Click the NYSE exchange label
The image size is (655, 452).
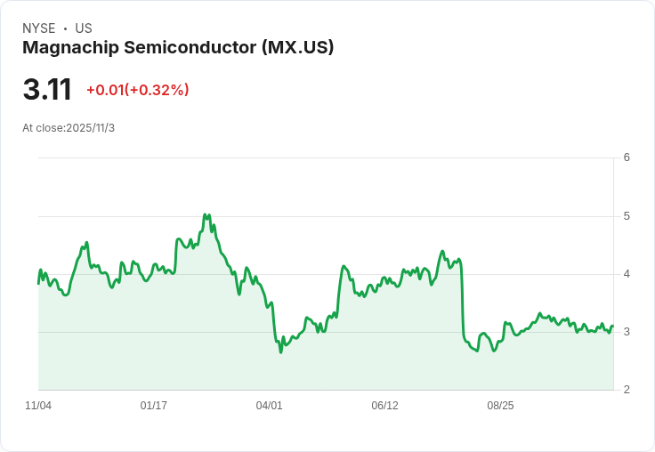click(x=39, y=28)
